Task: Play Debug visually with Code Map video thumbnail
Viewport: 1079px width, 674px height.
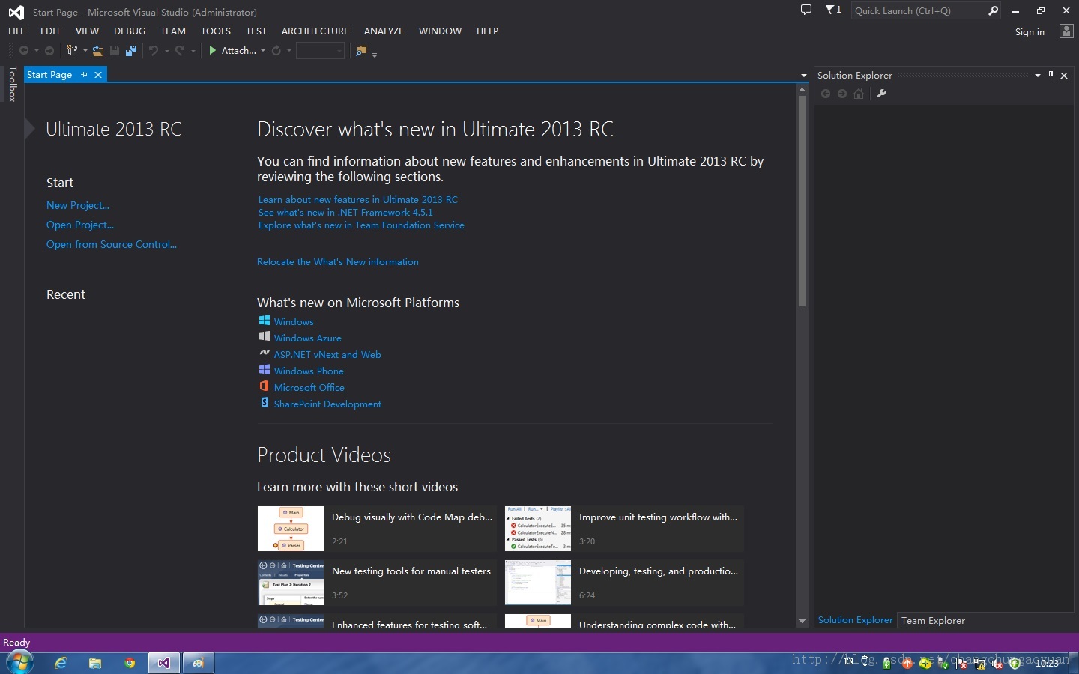Action: coord(291,529)
